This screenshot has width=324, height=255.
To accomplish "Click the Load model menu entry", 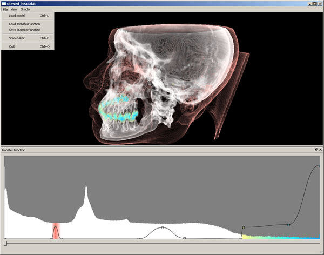I will 17,16.
